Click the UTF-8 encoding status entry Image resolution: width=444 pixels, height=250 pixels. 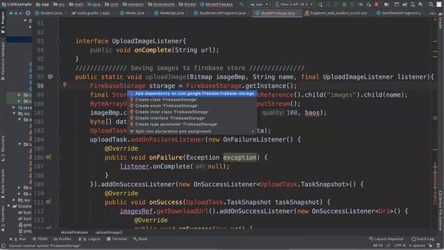tap(400, 245)
